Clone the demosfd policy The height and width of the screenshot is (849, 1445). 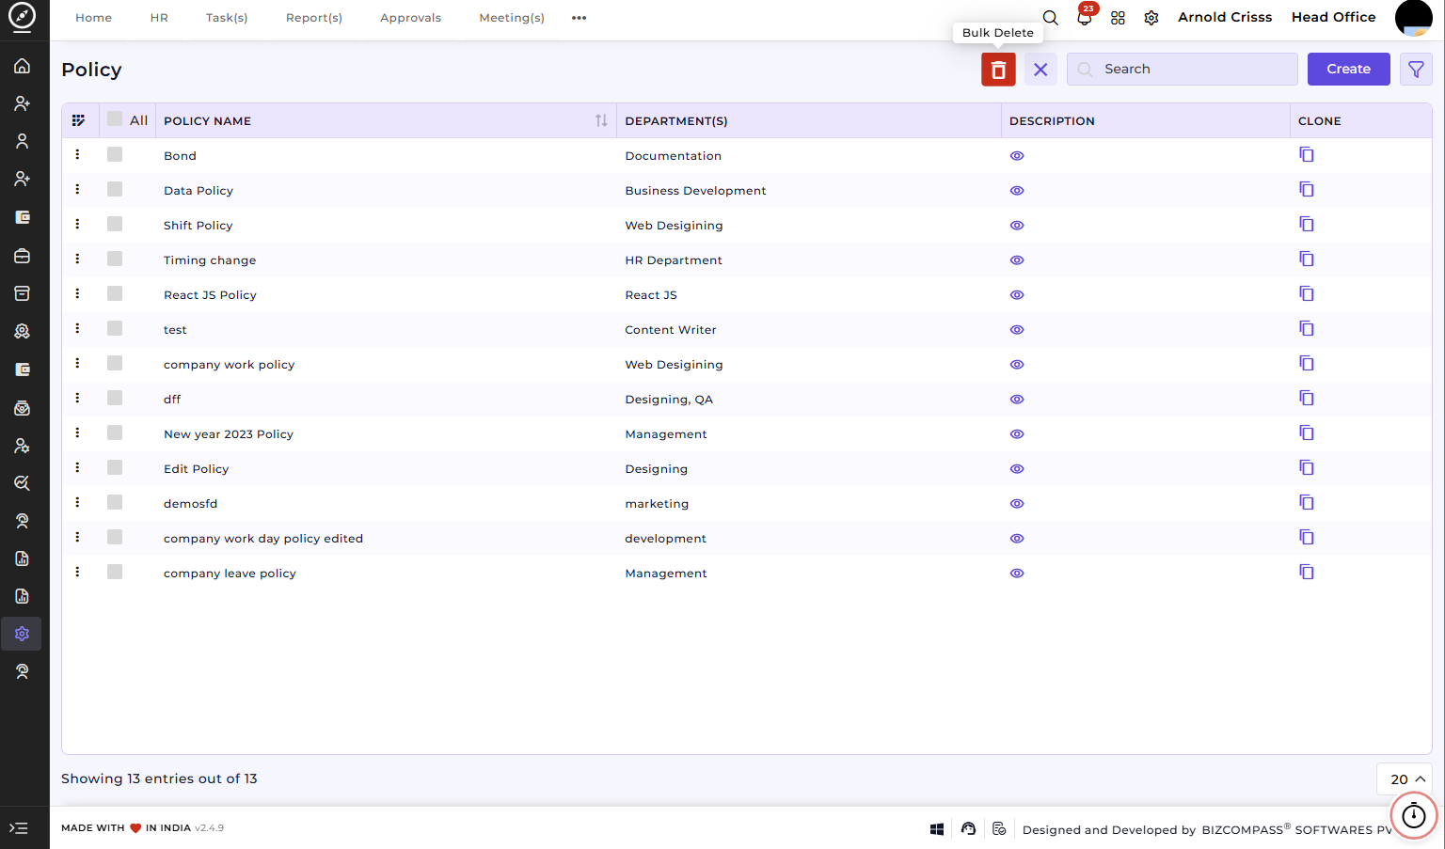click(1307, 502)
